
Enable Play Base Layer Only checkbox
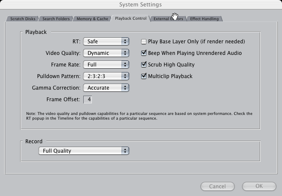point(144,42)
